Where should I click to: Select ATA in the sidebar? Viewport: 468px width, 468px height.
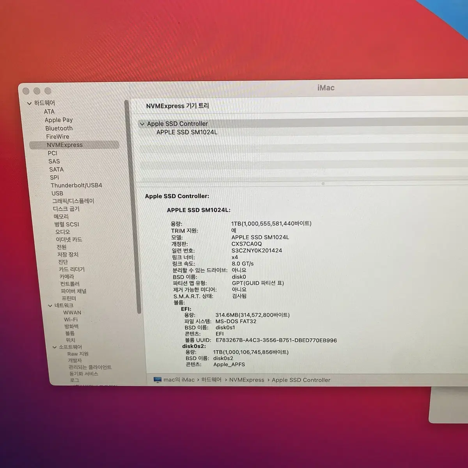pyautogui.click(x=49, y=112)
